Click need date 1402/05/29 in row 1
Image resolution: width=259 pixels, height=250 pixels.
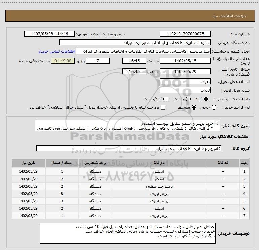click(28, 172)
